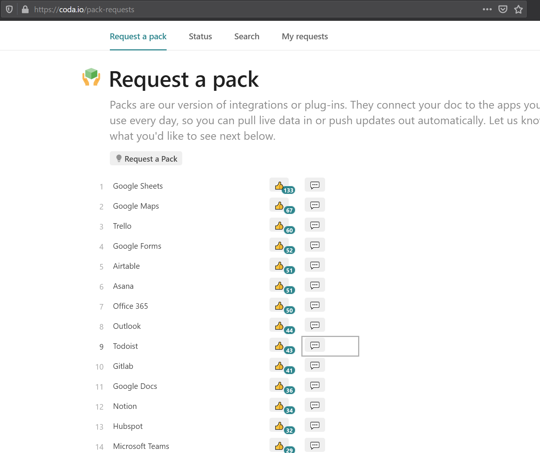Switch to the Status tab

[x=200, y=36]
